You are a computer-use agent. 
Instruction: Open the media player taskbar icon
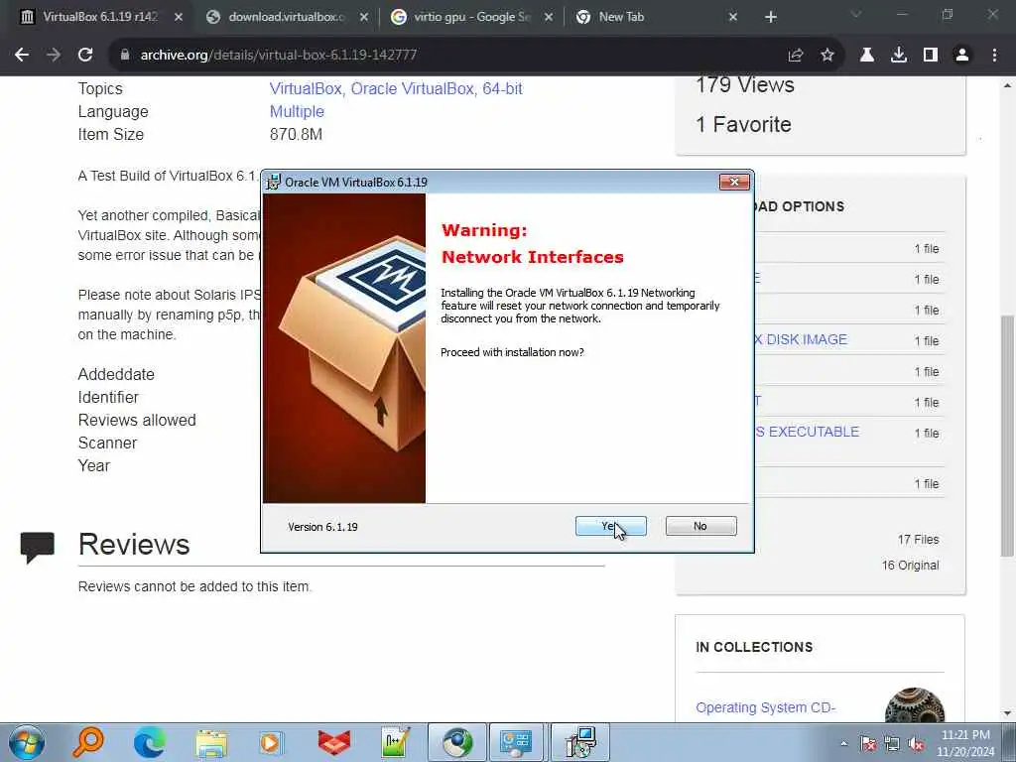point(272,742)
